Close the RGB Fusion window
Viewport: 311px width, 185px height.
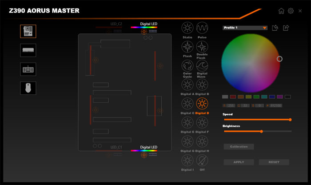coord(300,11)
